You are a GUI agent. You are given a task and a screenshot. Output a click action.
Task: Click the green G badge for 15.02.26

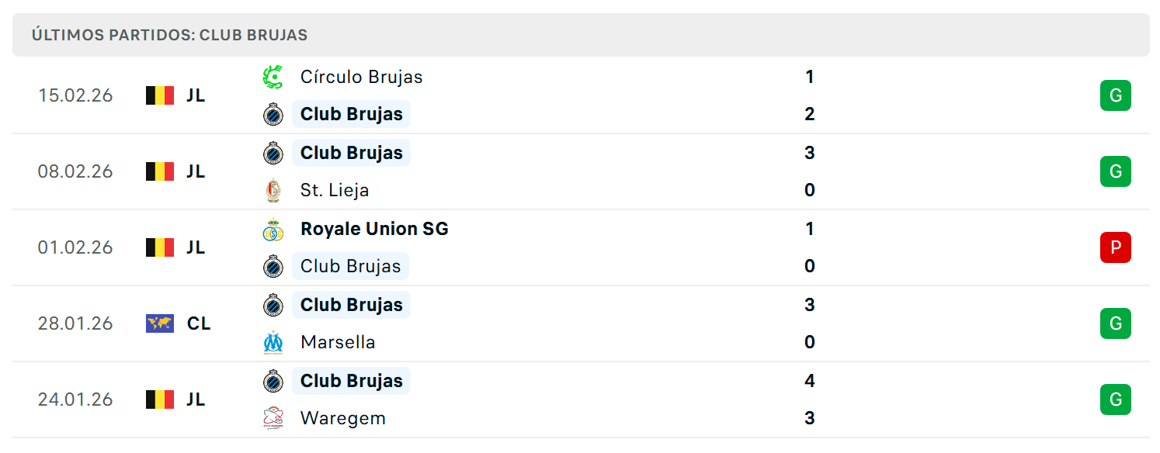(x=1115, y=95)
